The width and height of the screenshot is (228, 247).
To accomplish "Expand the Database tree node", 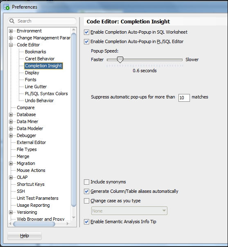I will point(11,114).
